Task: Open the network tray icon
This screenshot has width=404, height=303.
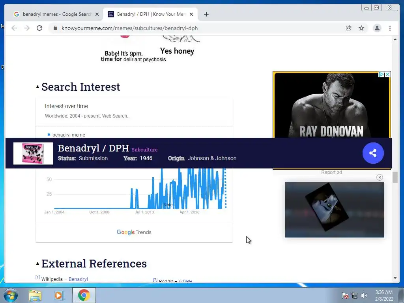Action: pyautogui.click(x=355, y=295)
